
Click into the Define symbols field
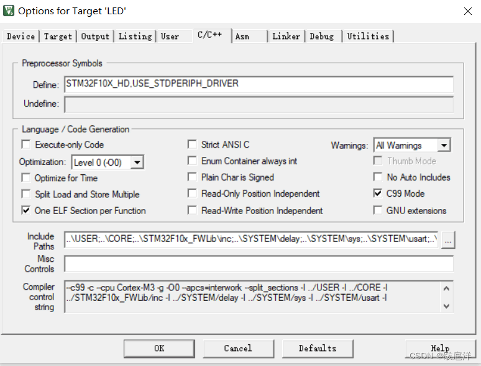[259, 84]
